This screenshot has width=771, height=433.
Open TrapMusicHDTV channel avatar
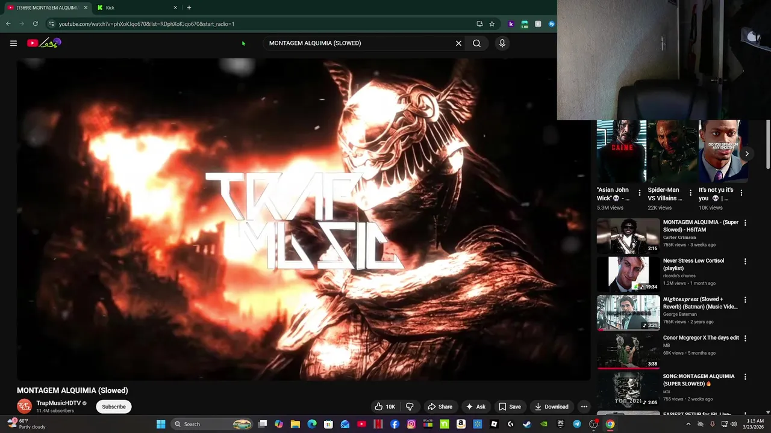point(24,407)
